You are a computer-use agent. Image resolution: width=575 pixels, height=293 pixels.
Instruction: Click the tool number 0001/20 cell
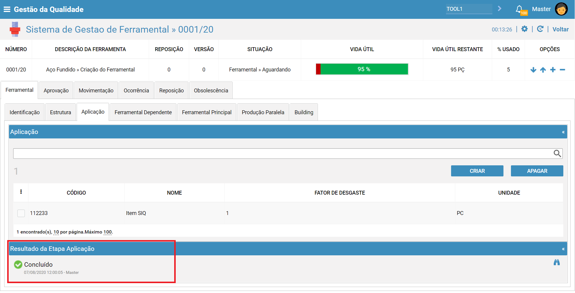[16, 70]
